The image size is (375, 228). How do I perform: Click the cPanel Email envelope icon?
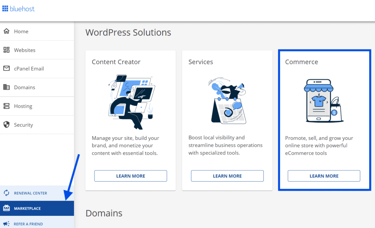click(x=7, y=68)
